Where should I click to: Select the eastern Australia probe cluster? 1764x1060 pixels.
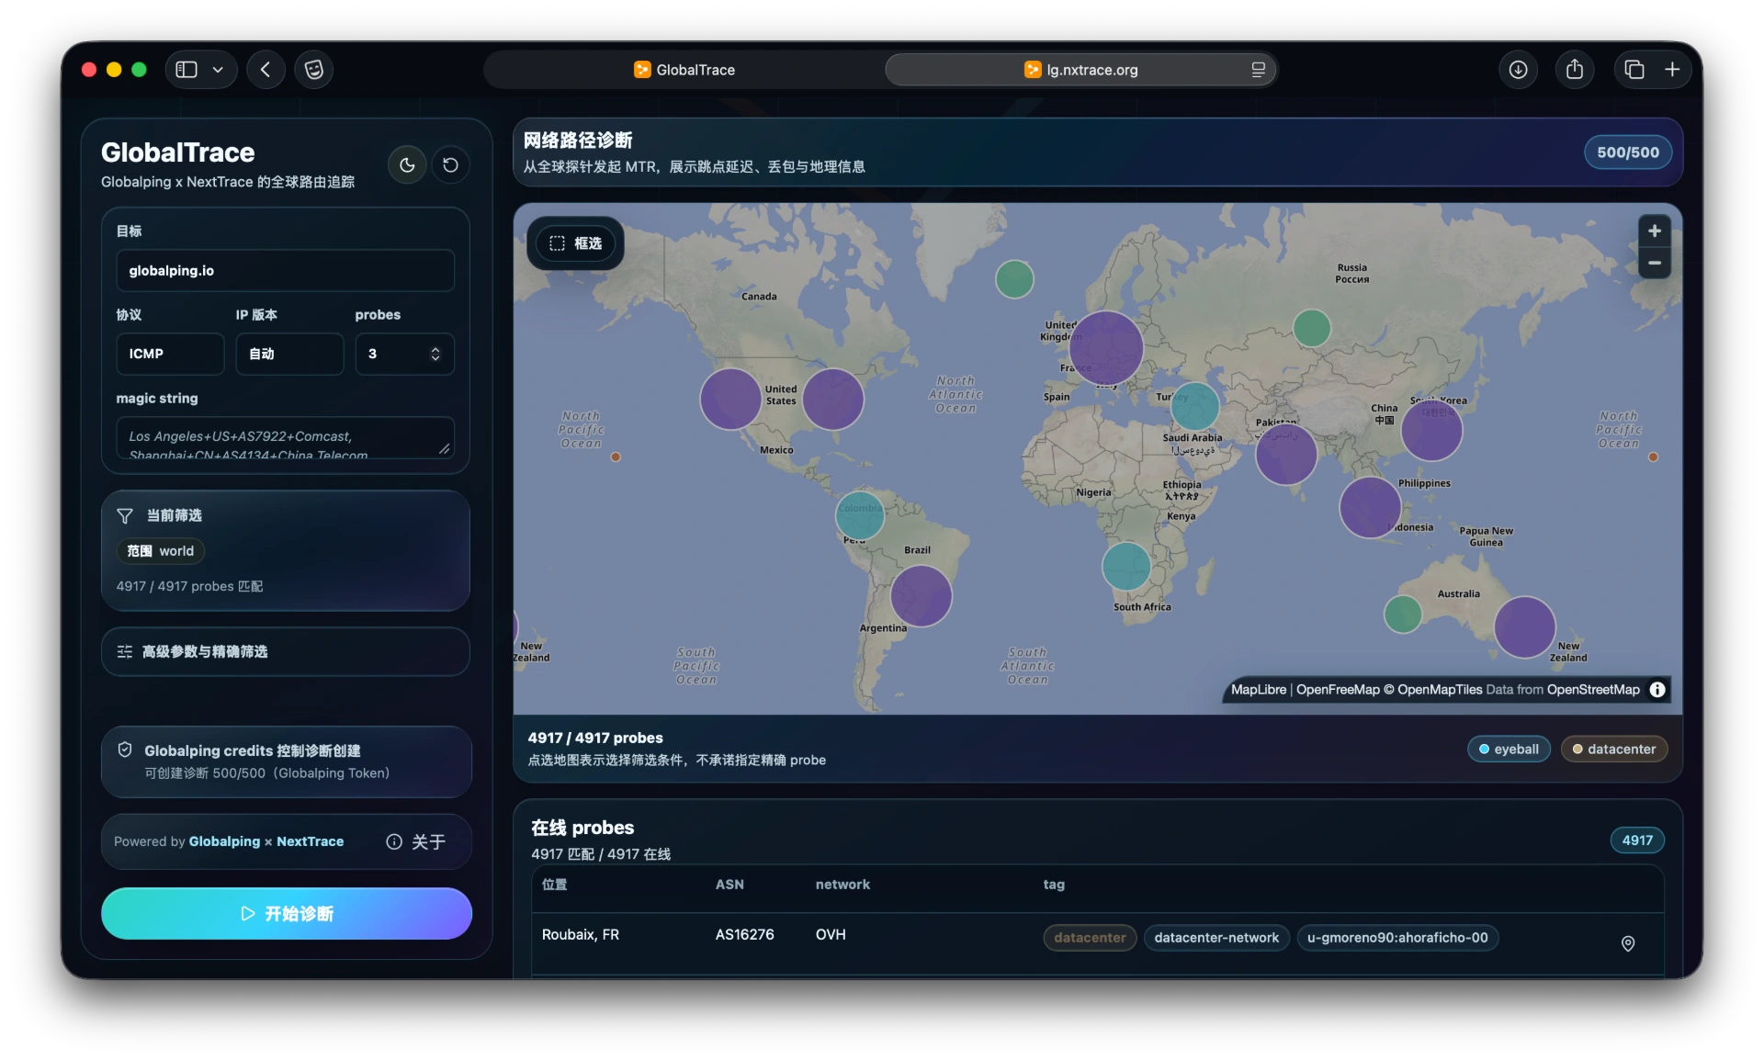point(1525,627)
